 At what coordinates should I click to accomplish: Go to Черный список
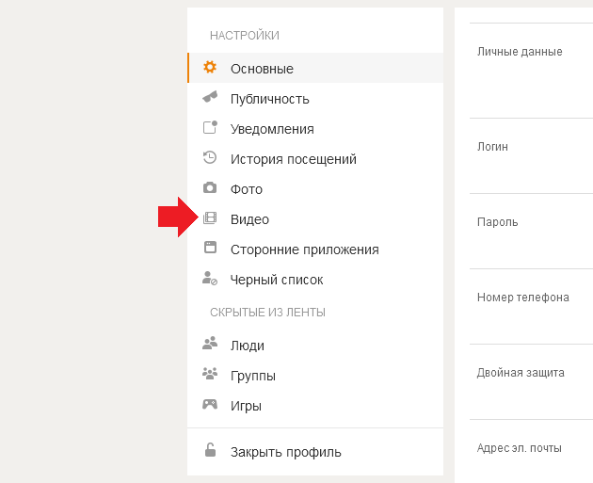pyautogui.click(x=315, y=280)
